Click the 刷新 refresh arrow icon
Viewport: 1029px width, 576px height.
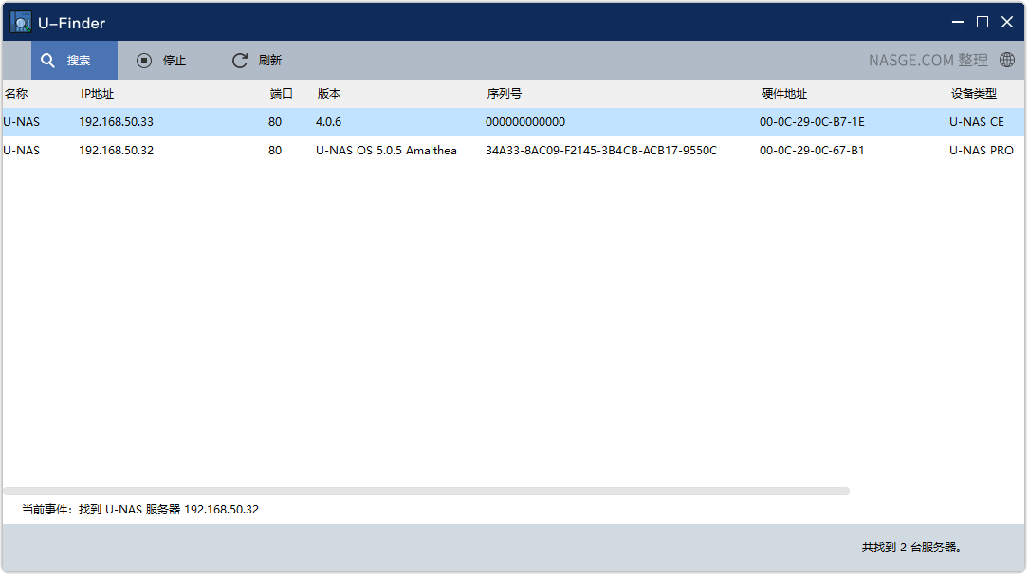[240, 61]
